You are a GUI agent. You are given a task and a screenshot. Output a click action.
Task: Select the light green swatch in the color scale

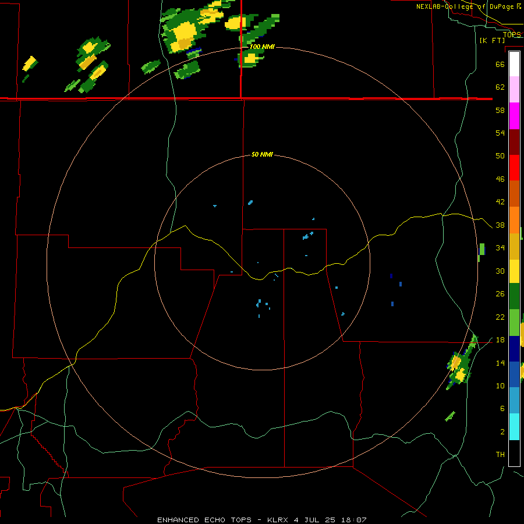(514, 323)
